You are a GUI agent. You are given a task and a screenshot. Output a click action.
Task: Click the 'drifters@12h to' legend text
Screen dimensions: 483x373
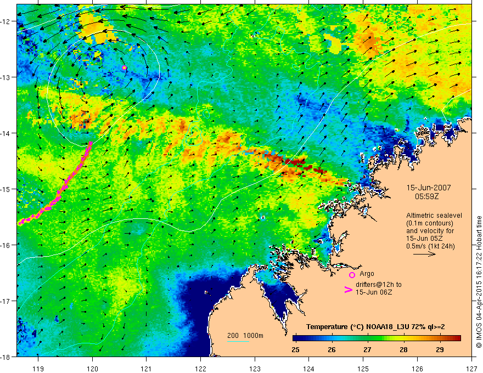[379, 284]
